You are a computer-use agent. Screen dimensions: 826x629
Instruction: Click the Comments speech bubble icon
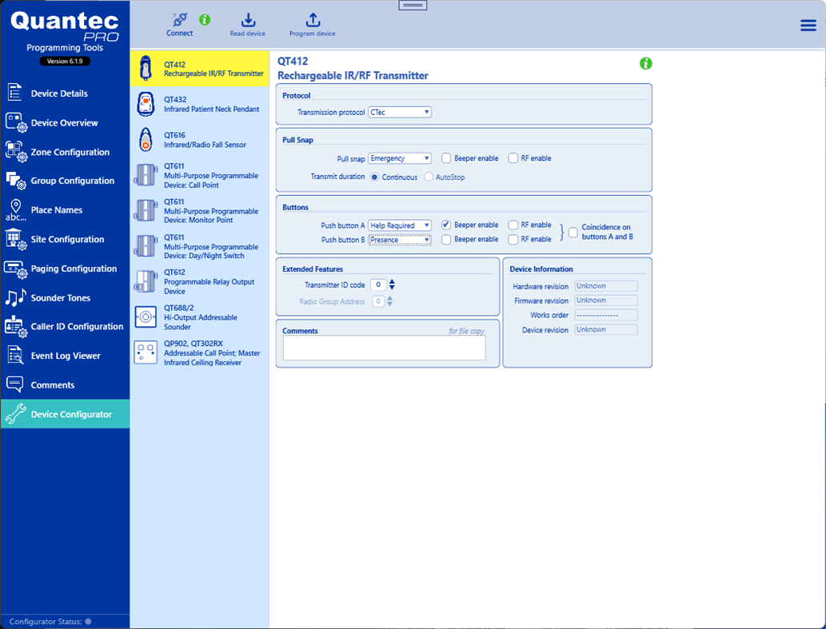(14, 384)
